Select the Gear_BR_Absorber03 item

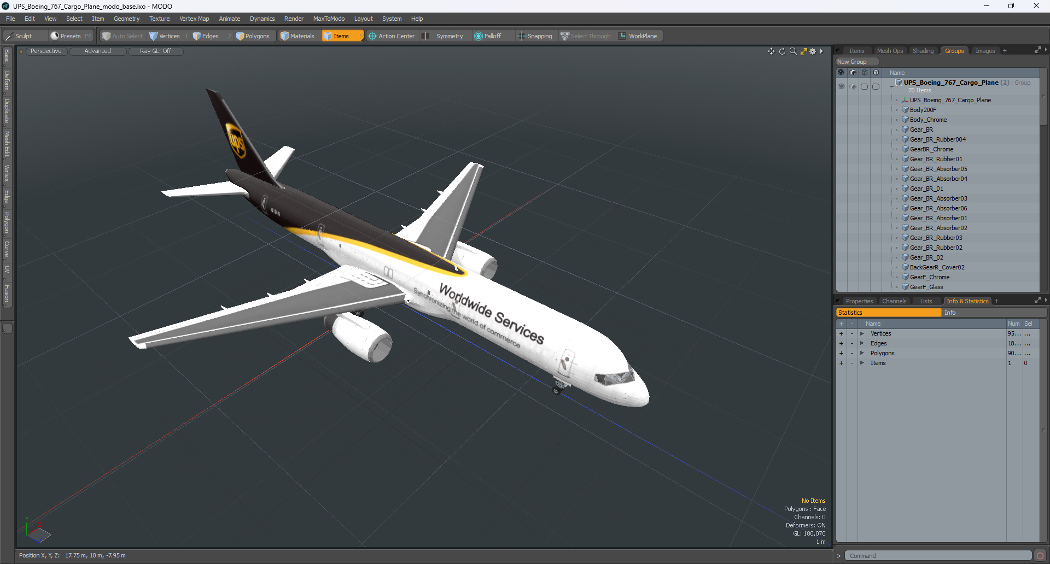(x=938, y=198)
